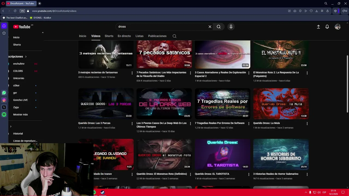Open the Opera AI button
This screenshot has height=196, width=349.
click(x=345, y=11)
